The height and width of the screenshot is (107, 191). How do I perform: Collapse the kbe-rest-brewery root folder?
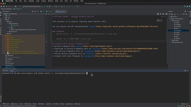tap(3, 14)
